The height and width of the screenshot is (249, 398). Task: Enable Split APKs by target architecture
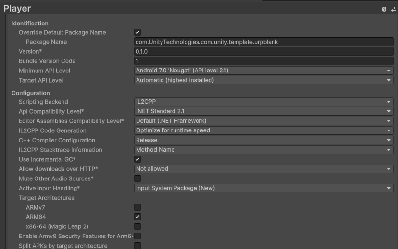pos(137,246)
